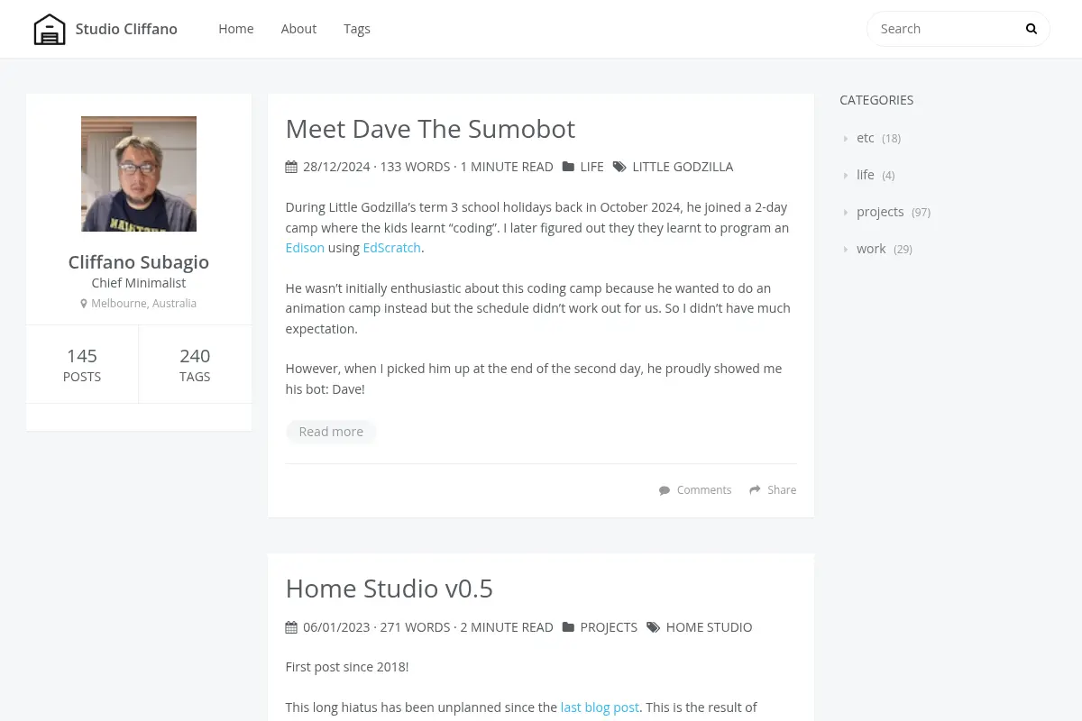
Task: Follow the Edison link
Action: pyautogui.click(x=305, y=248)
